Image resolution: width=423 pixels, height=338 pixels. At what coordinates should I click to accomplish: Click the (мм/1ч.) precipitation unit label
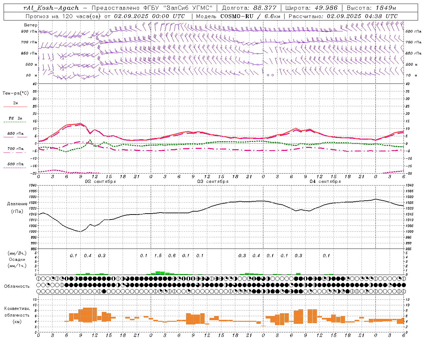[17, 266]
